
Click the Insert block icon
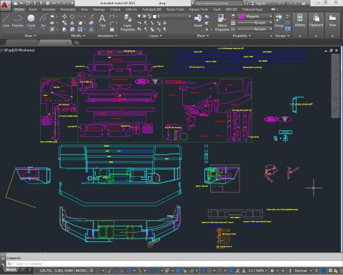[x=198, y=21]
